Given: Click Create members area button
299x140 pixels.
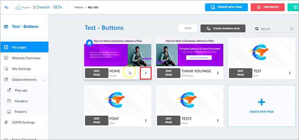Looking at the screenshot, I should [223, 28].
